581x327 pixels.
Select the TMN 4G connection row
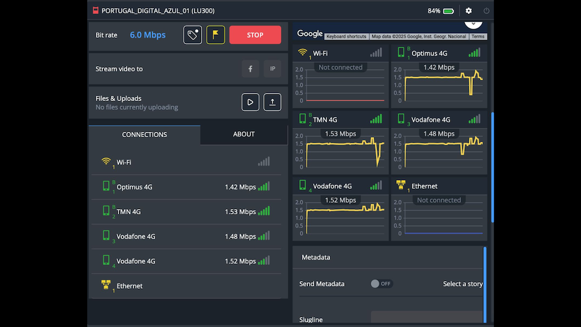(x=186, y=212)
